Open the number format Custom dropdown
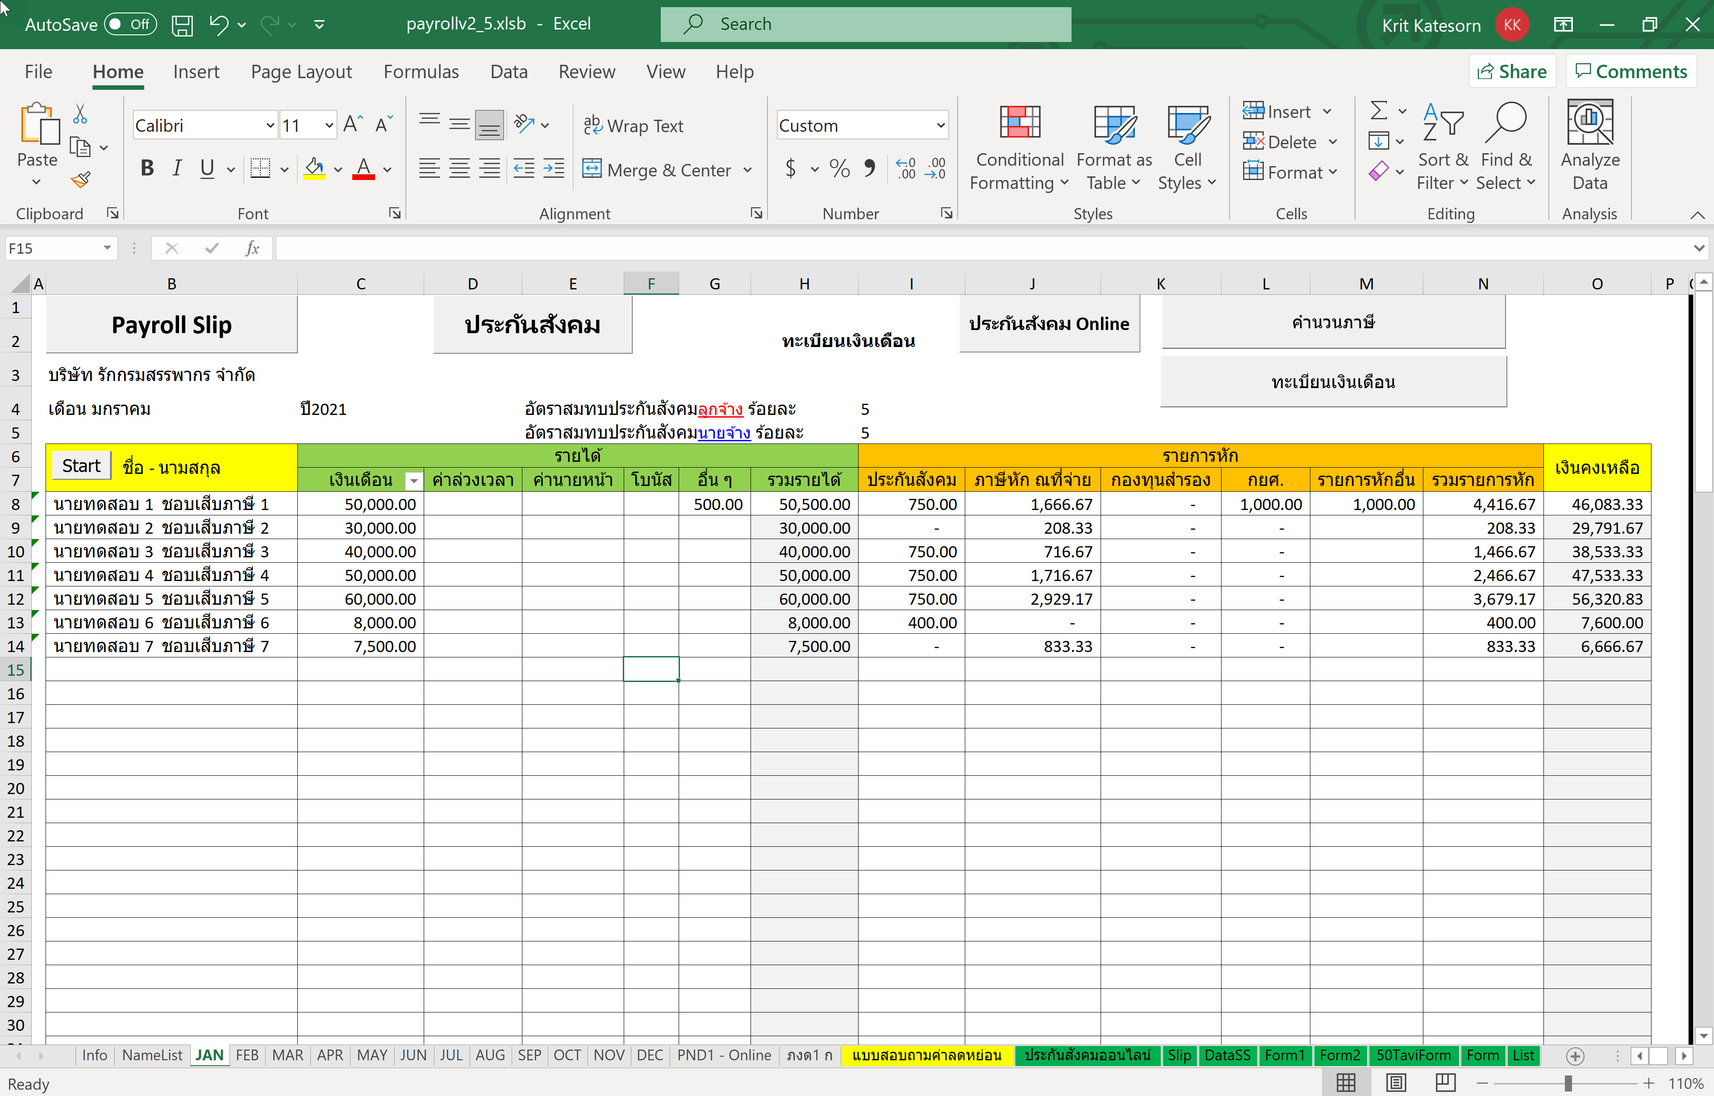Viewport: 1714px width, 1096px height. click(940, 126)
